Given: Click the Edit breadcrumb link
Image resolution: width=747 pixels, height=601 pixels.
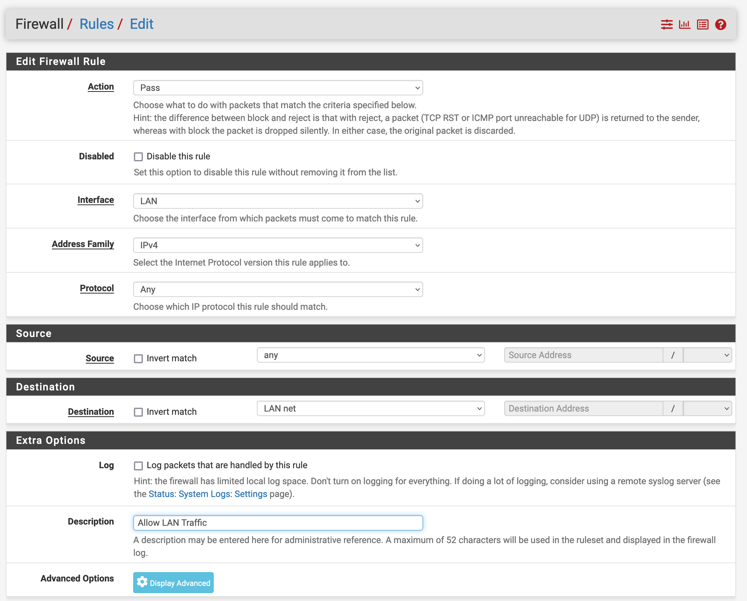Looking at the screenshot, I should 141,24.
